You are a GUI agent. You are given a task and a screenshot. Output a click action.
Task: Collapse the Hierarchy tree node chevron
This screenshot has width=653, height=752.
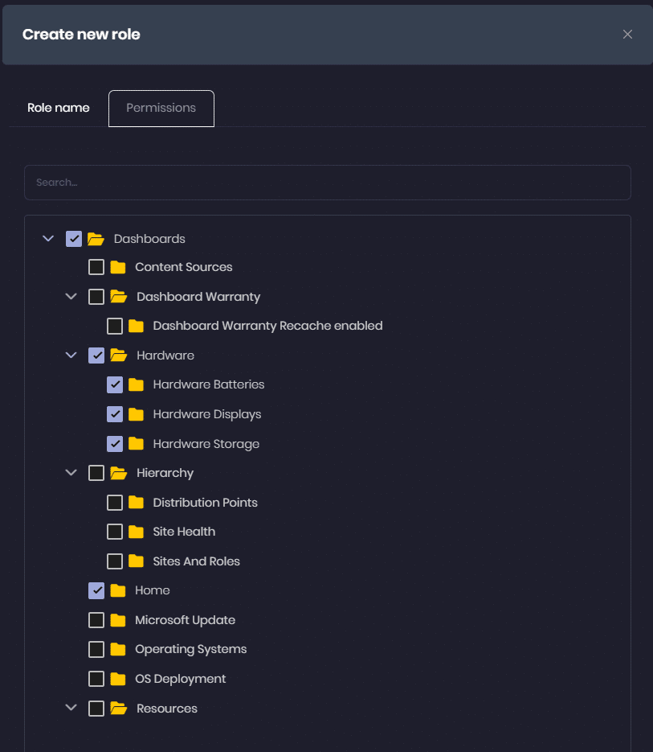(x=71, y=473)
